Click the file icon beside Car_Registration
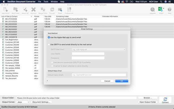Screen dimensions: 174x109 pos(3,40)
